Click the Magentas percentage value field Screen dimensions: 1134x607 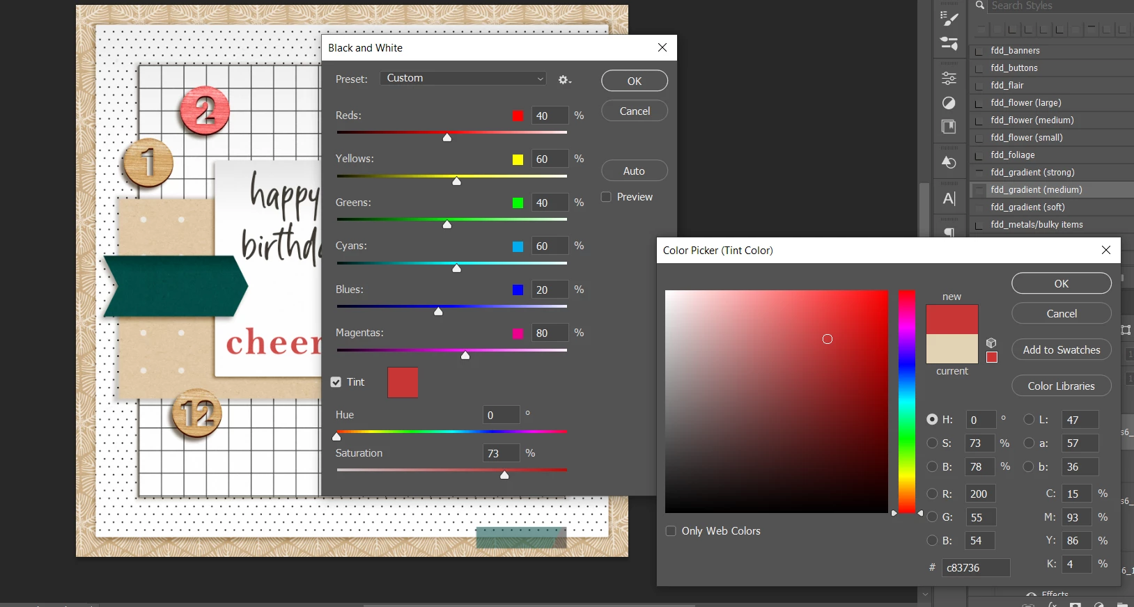pos(550,333)
